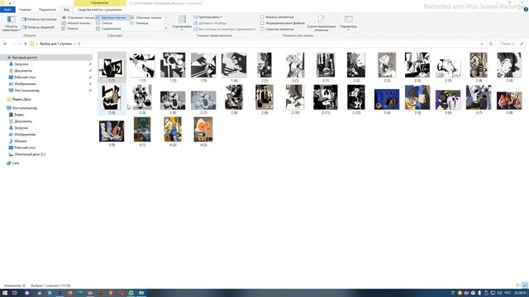Select the blue painting thumbnail 3 (4)
529x297 pixels.
coord(387,99)
